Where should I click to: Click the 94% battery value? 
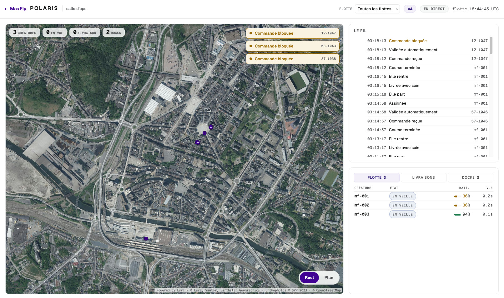pyautogui.click(x=466, y=215)
